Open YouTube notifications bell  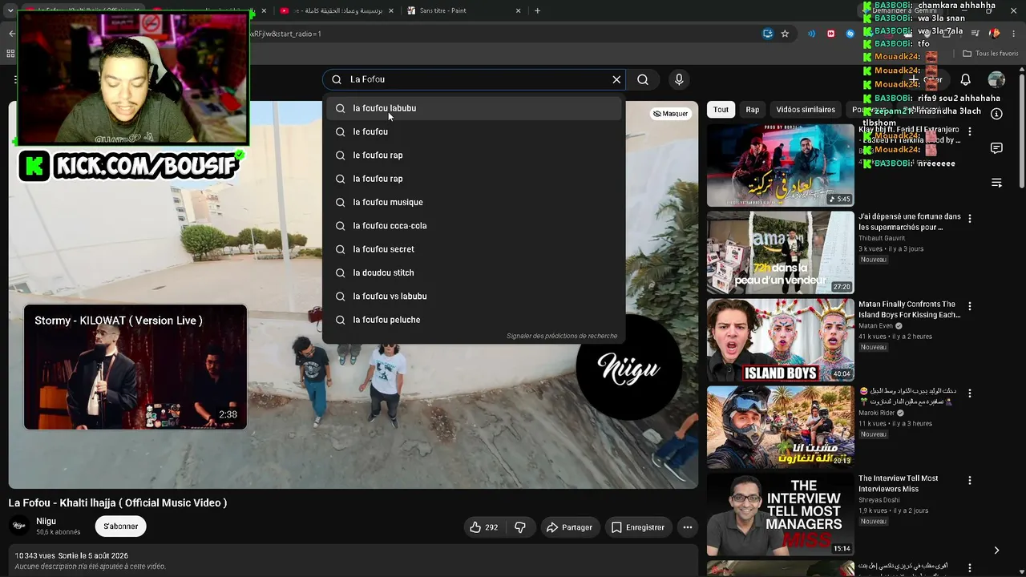(x=966, y=79)
